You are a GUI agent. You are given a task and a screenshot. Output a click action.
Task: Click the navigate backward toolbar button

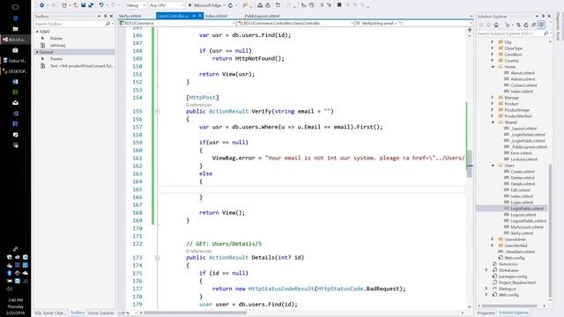[x=41, y=5]
